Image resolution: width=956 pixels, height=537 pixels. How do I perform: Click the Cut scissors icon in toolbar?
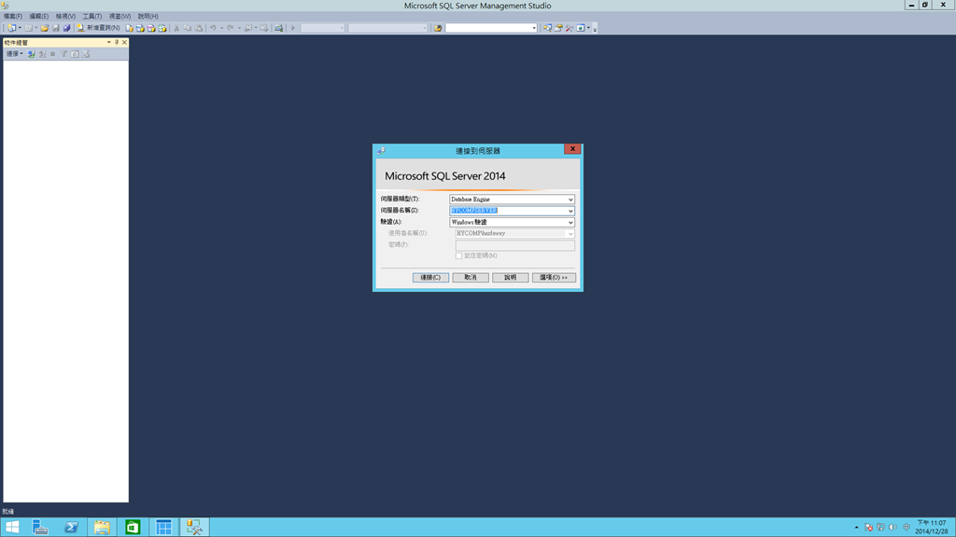click(176, 28)
